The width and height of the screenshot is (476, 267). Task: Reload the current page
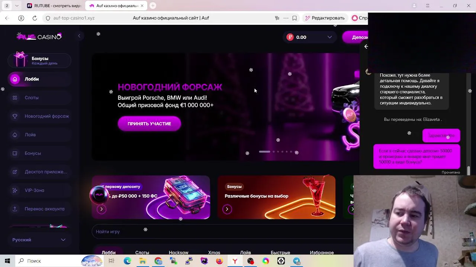point(35,18)
